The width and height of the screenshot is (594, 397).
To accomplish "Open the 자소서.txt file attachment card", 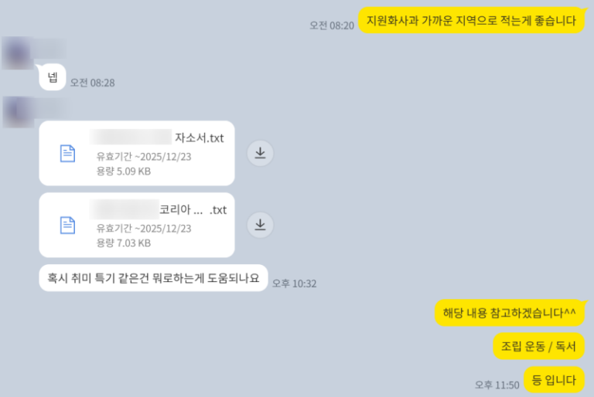I will [137, 153].
